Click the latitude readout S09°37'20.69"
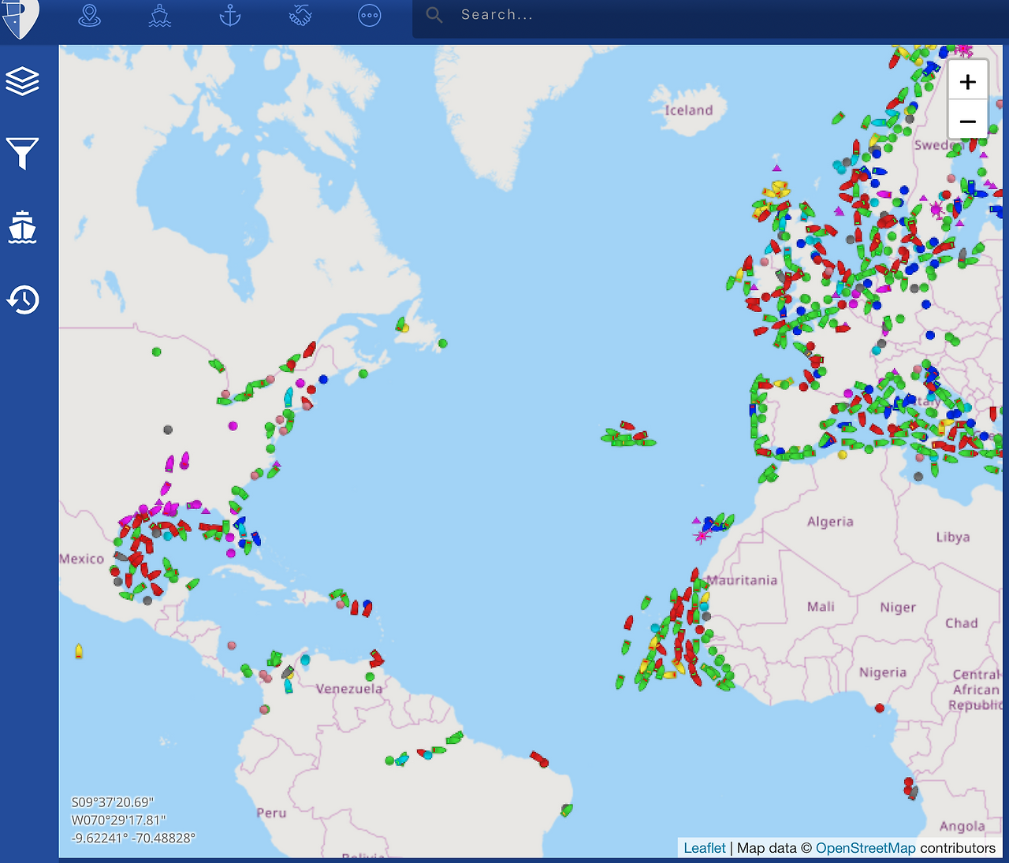Screen dimensions: 1009x863 pyautogui.click(x=113, y=802)
